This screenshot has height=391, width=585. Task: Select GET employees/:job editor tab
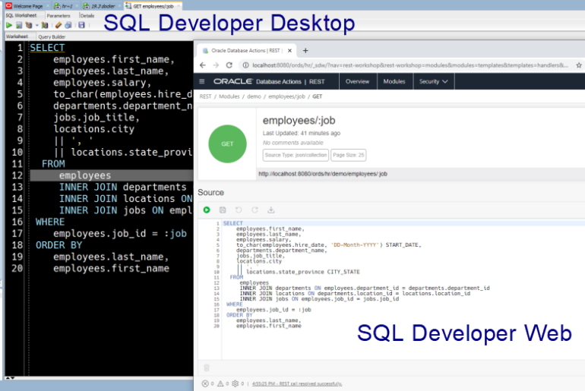pos(153,6)
